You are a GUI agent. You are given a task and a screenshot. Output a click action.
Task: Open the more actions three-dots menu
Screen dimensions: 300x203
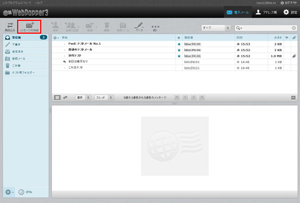click(x=155, y=28)
